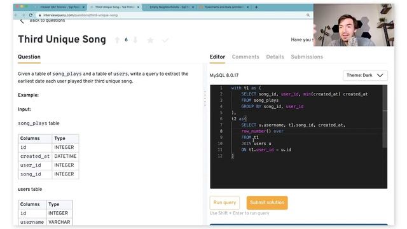Image resolution: width=407 pixels, height=229 pixels.
Task: Open a new browser tab with plus
Action: coord(256,7)
